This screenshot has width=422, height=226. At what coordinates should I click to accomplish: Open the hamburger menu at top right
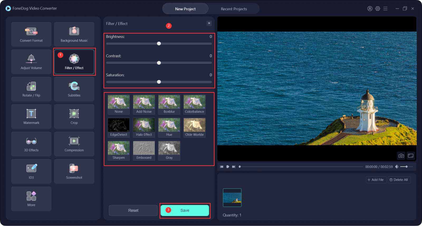pyautogui.click(x=385, y=9)
